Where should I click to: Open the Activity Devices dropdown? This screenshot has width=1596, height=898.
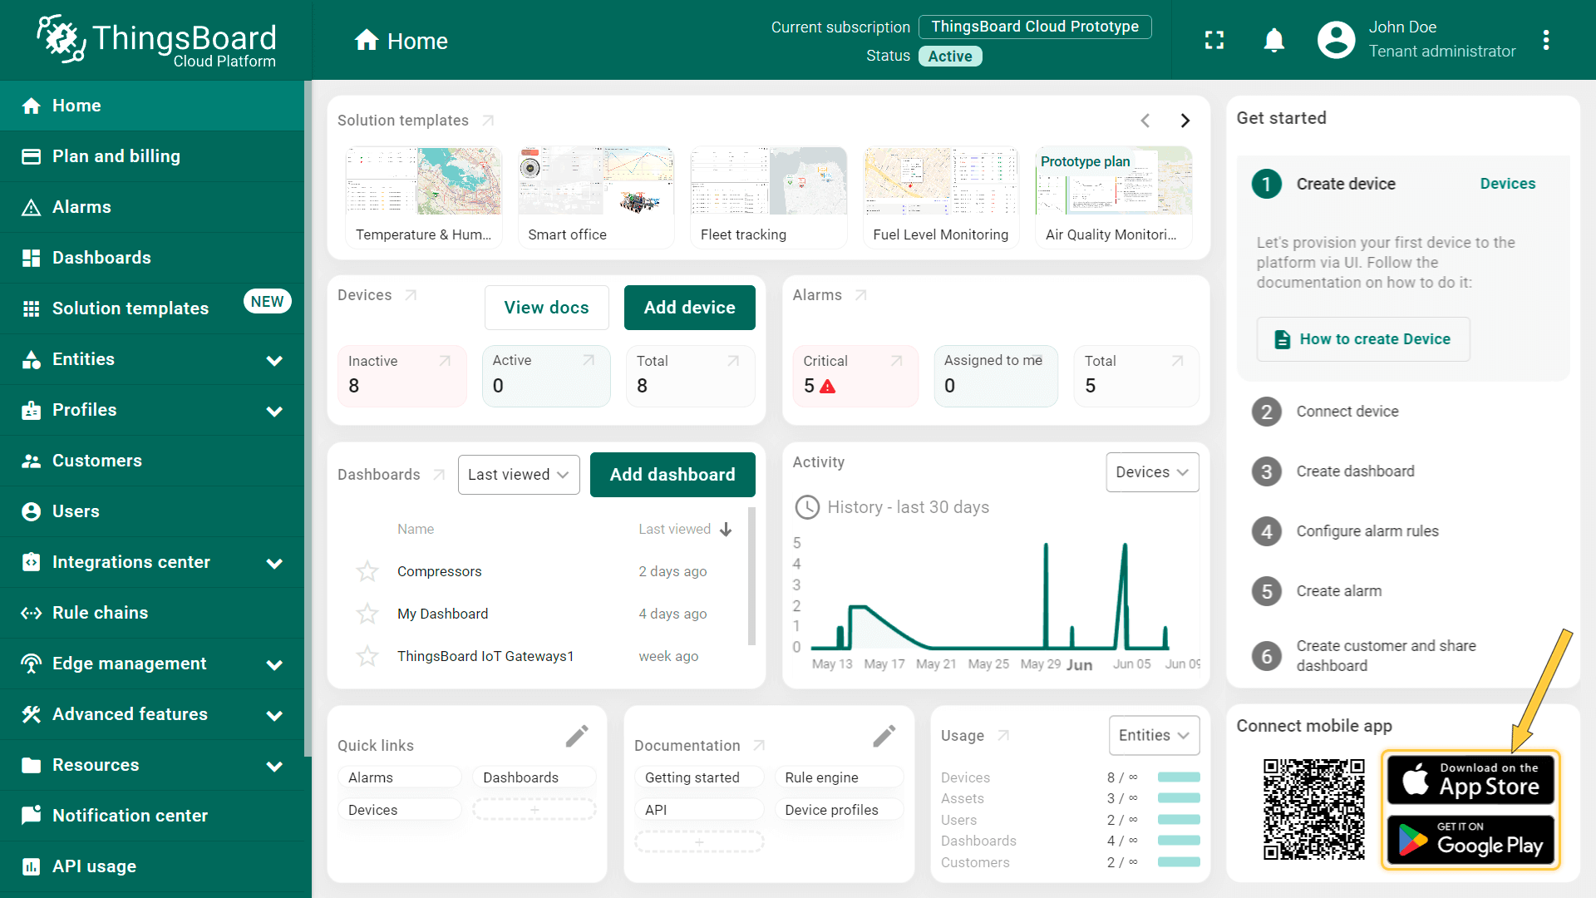(1151, 472)
